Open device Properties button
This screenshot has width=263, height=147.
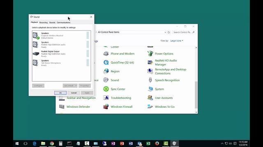(85, 86)
